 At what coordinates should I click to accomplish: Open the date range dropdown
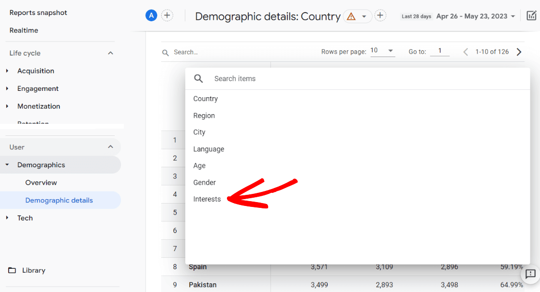pyautogui.click(x=475, y=16)
